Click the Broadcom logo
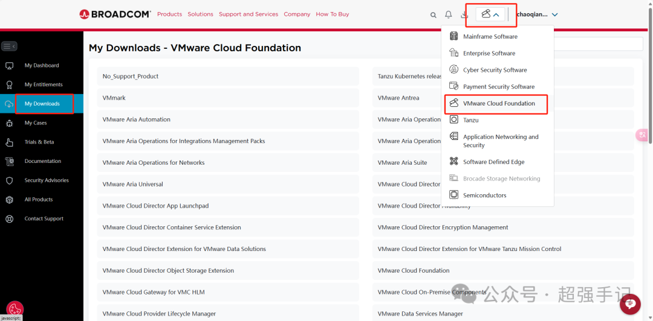The image size is (653, 321). click(115, 14)
